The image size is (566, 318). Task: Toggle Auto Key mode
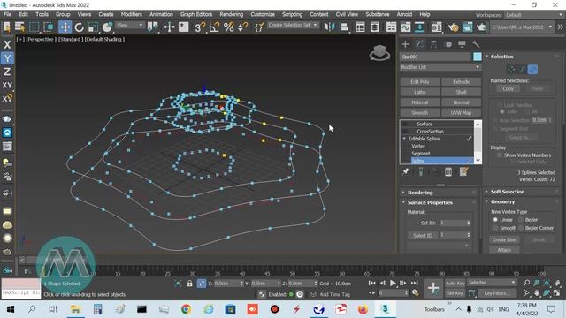pyautogui.click(x=455, y=284)
